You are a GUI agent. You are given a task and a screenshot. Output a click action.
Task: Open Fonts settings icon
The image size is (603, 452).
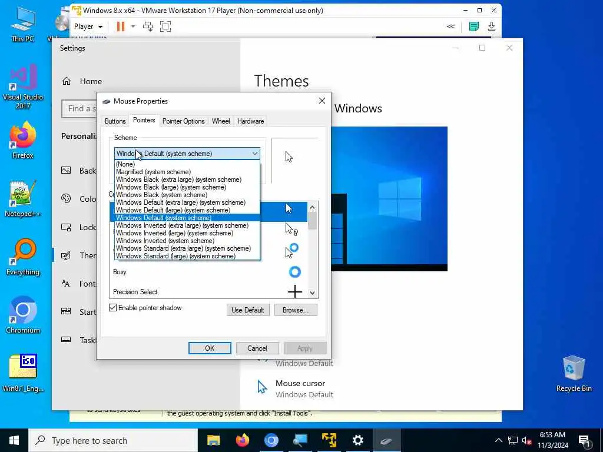tap(66, 284)
